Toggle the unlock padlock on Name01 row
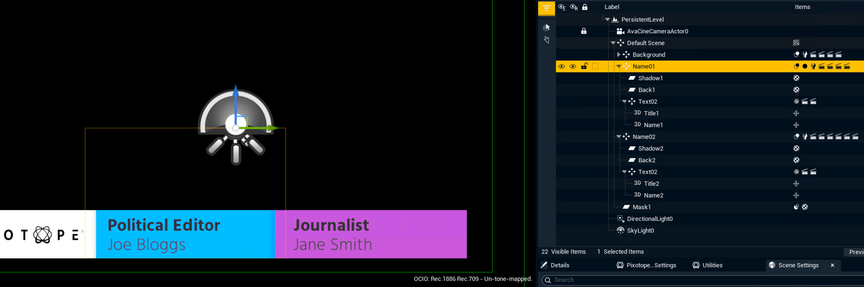Screen dimensions: 864x287 click(584, 66)
